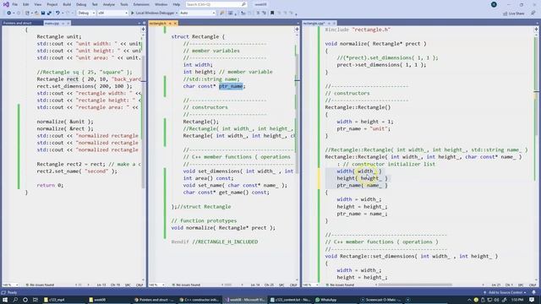Click the Rectangle::Rectangle() definition in rectangle.cpp
Image resolution: width=541 pixels, height=304 pixels.
(358, 107)
